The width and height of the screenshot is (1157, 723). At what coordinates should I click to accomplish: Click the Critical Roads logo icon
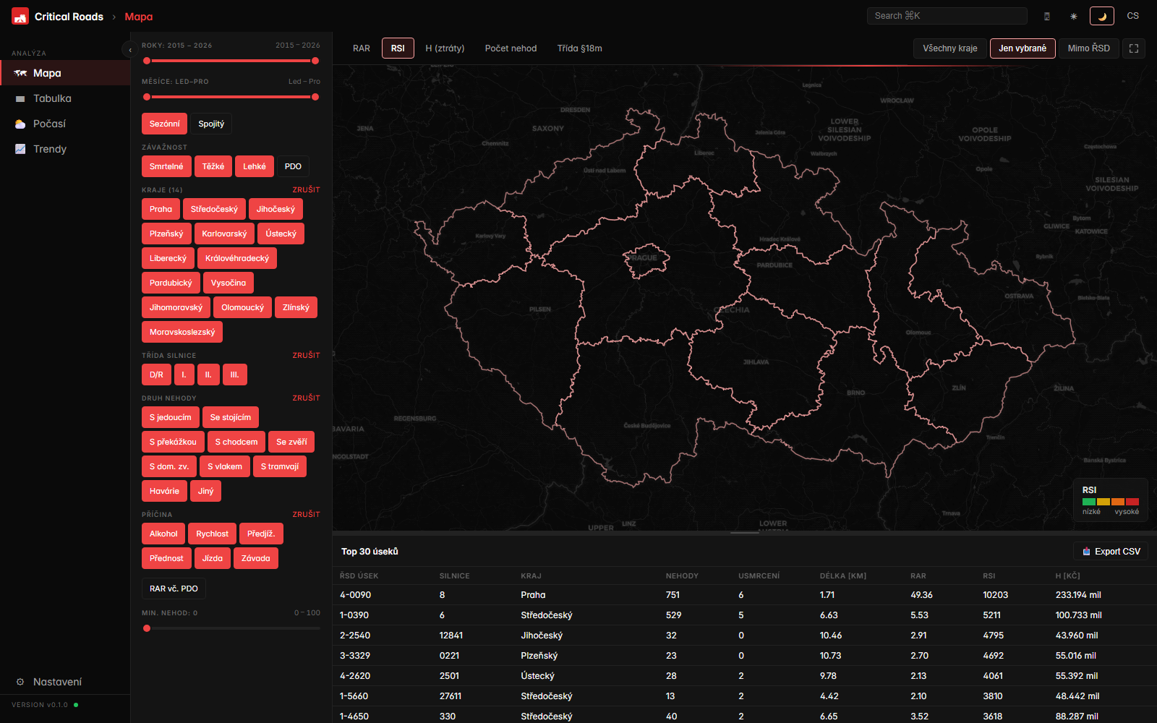coord(20,16)
